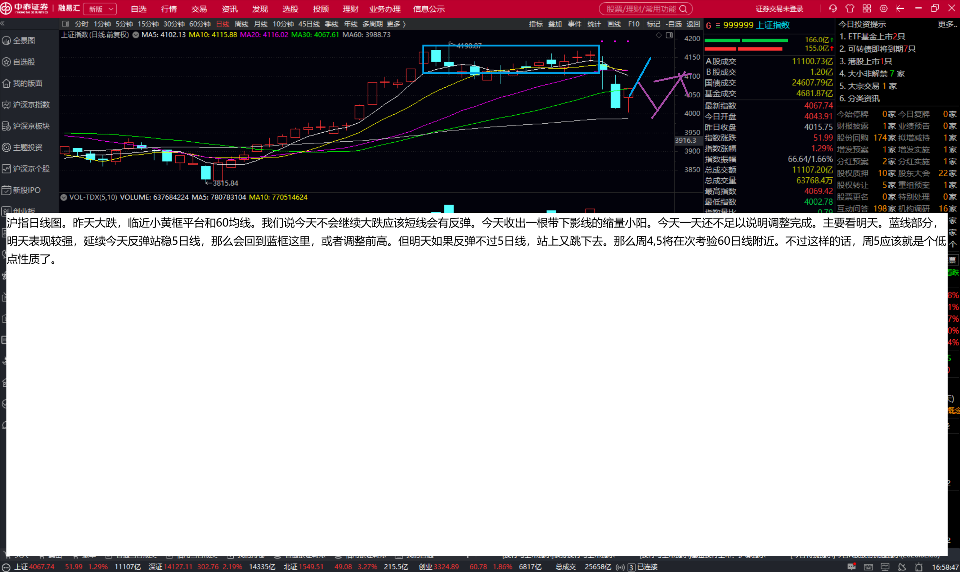The image size is (960, 572).
Task: Click search magnifier in the search box
Action: point(683,9)
